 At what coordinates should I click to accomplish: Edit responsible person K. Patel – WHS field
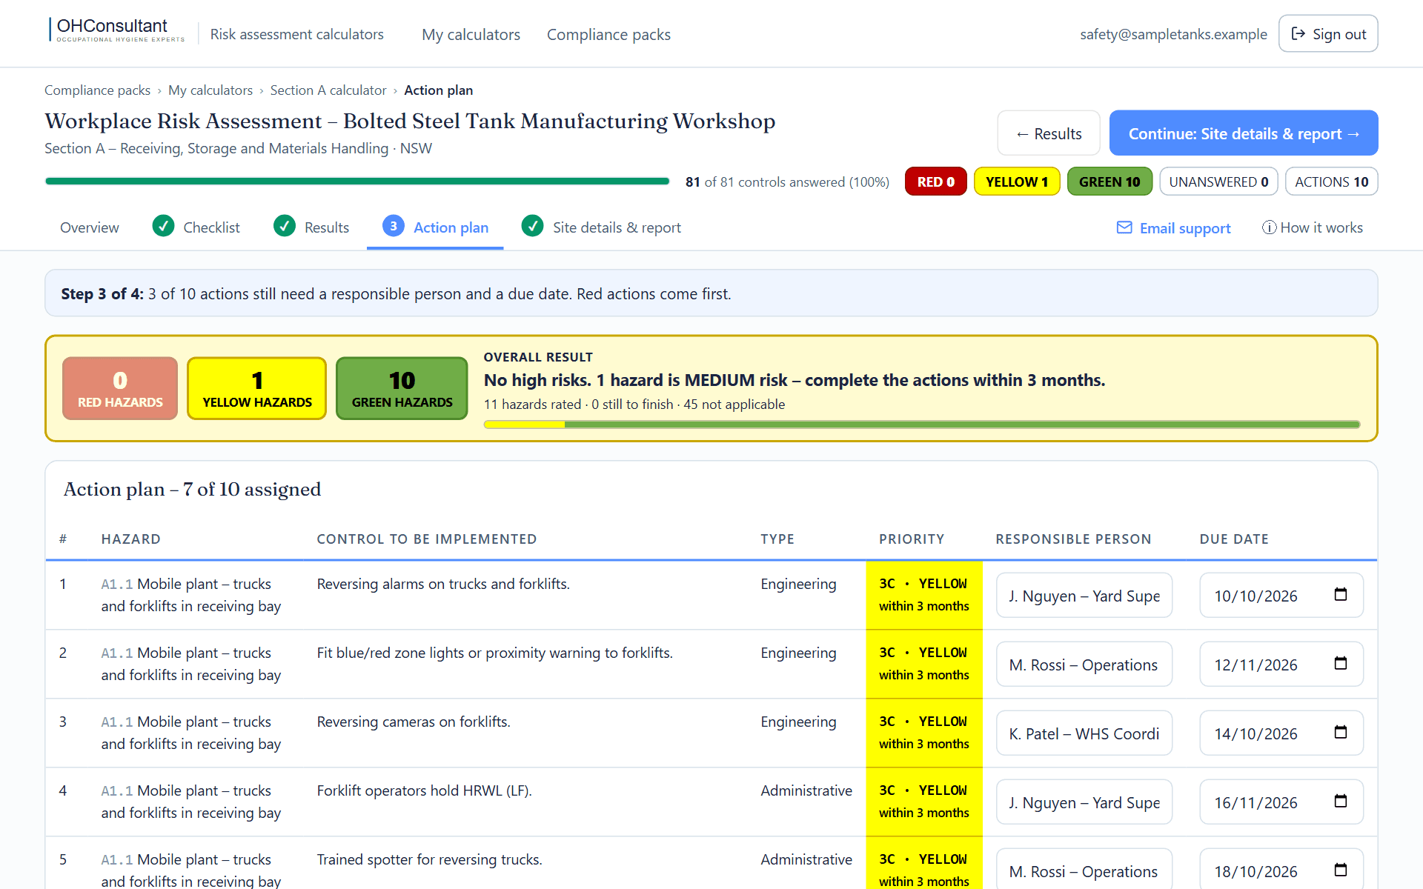point(1084,733)
